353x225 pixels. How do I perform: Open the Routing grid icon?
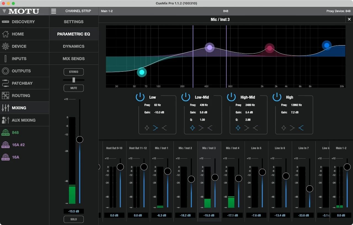pyautogui.click(x=6, y=95)
